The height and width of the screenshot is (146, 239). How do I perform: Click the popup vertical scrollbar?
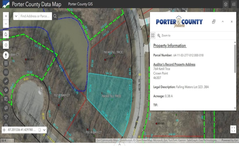235,59
